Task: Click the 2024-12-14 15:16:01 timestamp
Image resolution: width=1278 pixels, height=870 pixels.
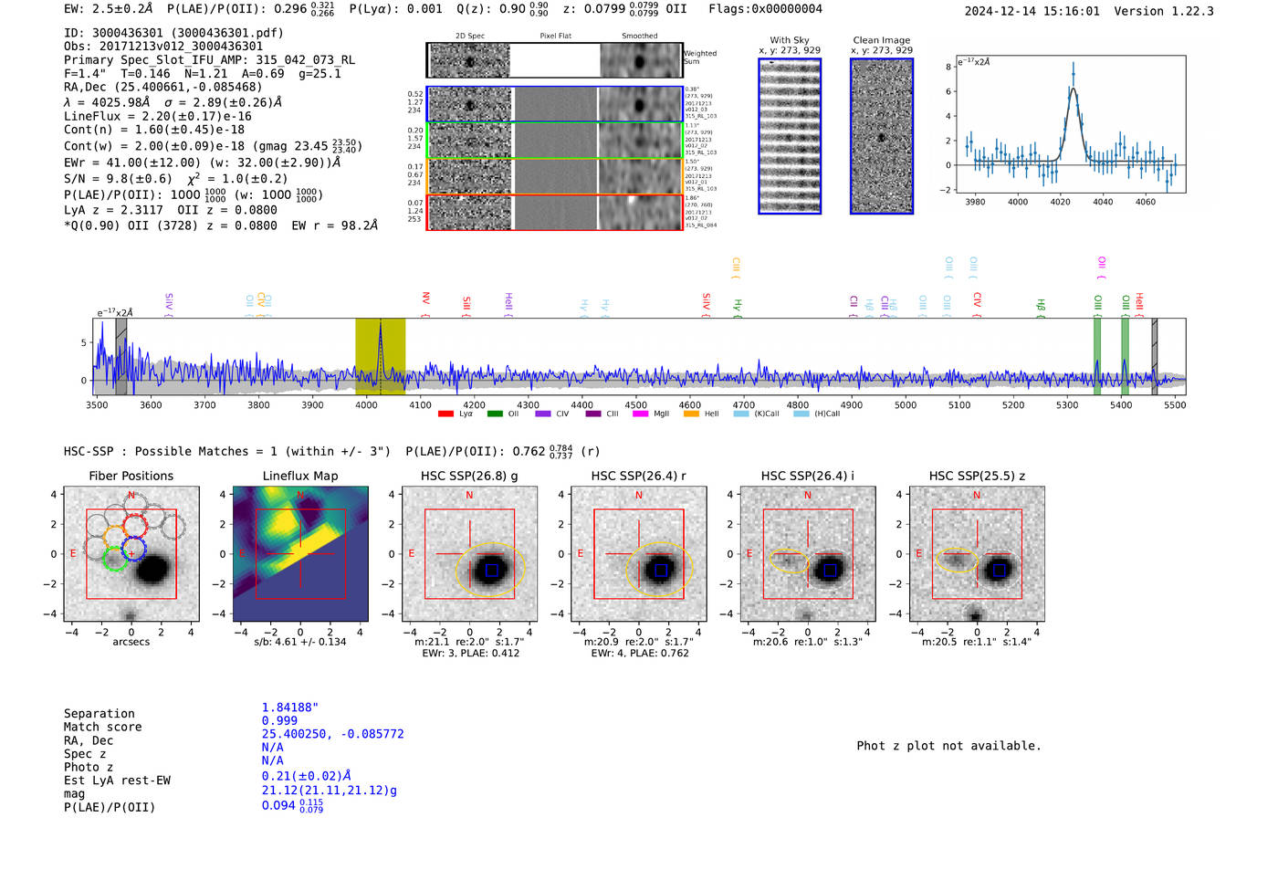Action: click(x=1032, y=11)
